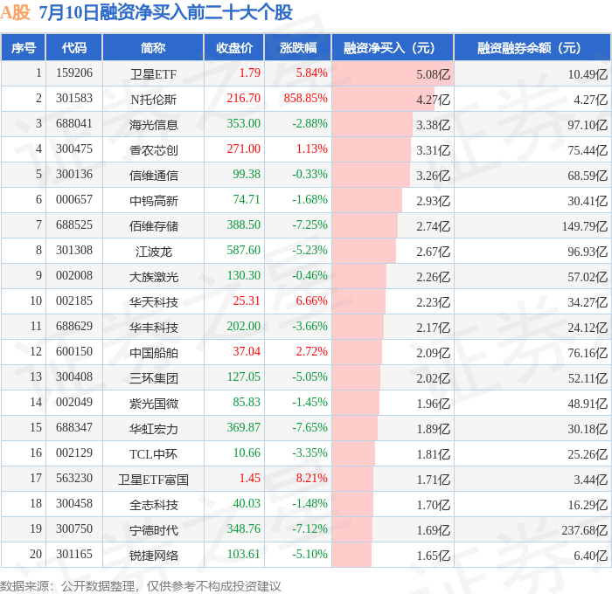The width and height of the screenshot is (612, 594).
Task: Click stock code 301583
Action: 74,99
